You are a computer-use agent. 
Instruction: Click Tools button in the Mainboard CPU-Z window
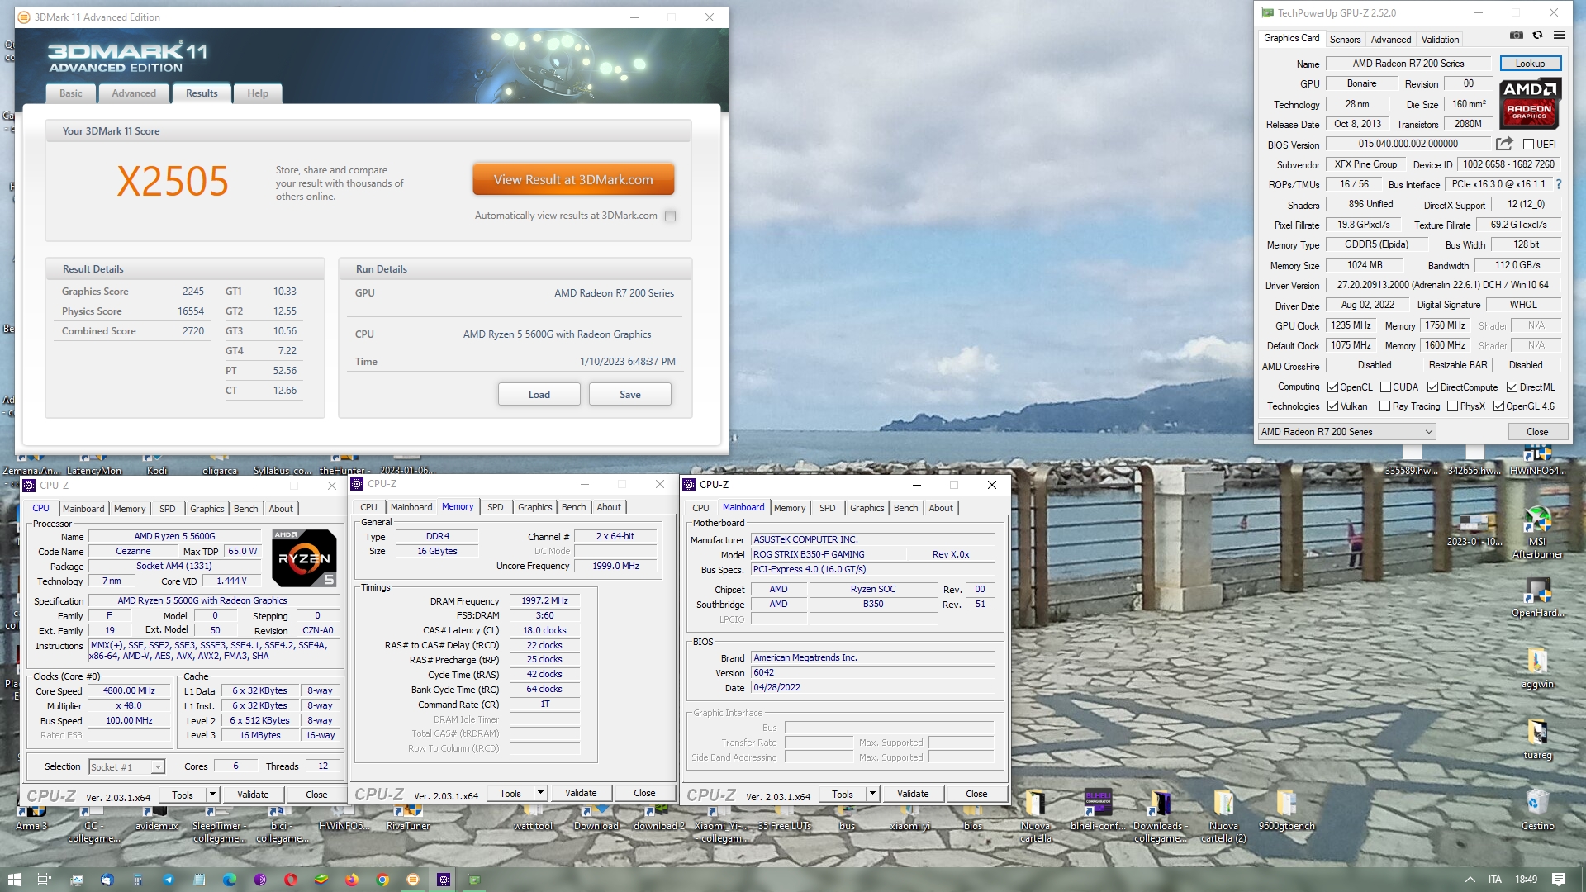(843, 794)
